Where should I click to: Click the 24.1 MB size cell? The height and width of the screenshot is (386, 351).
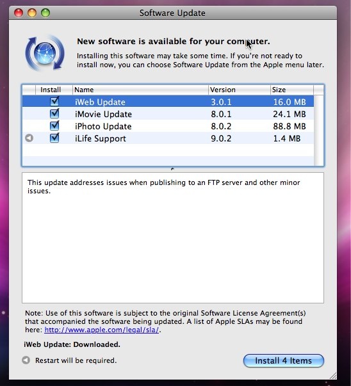click(x=290, y=114)
